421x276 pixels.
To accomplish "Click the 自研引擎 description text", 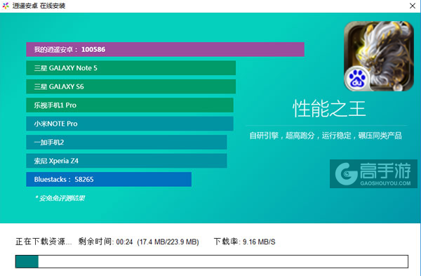I will coord(326,136).
